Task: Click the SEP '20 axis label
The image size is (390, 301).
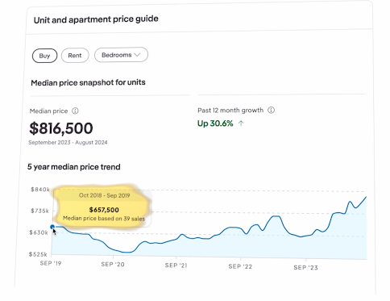Action: [113, 265]
